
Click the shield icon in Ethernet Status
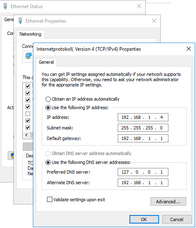tap(13, 155)
